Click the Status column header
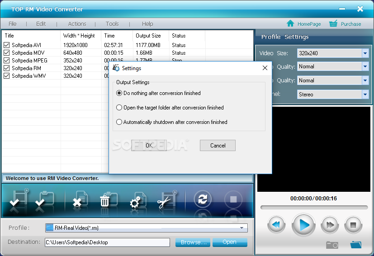Viewport: 374px width, 256px height. 187,36
